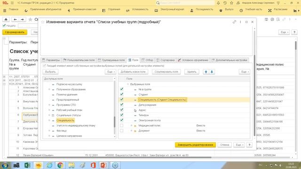301x169 pixels.
Task: Switch to Условное оформление tab
Action: tap(193, 60)
